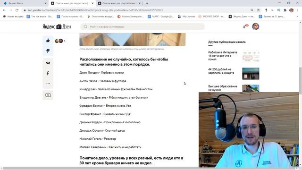The height and width of the screenshot is (170, 302).
Task: Open the Яндекс Дзен bookmark
Action: (x=242, y=17)
